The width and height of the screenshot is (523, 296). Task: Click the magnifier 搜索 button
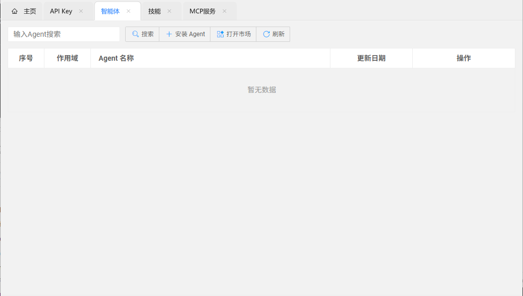point(142,34)
